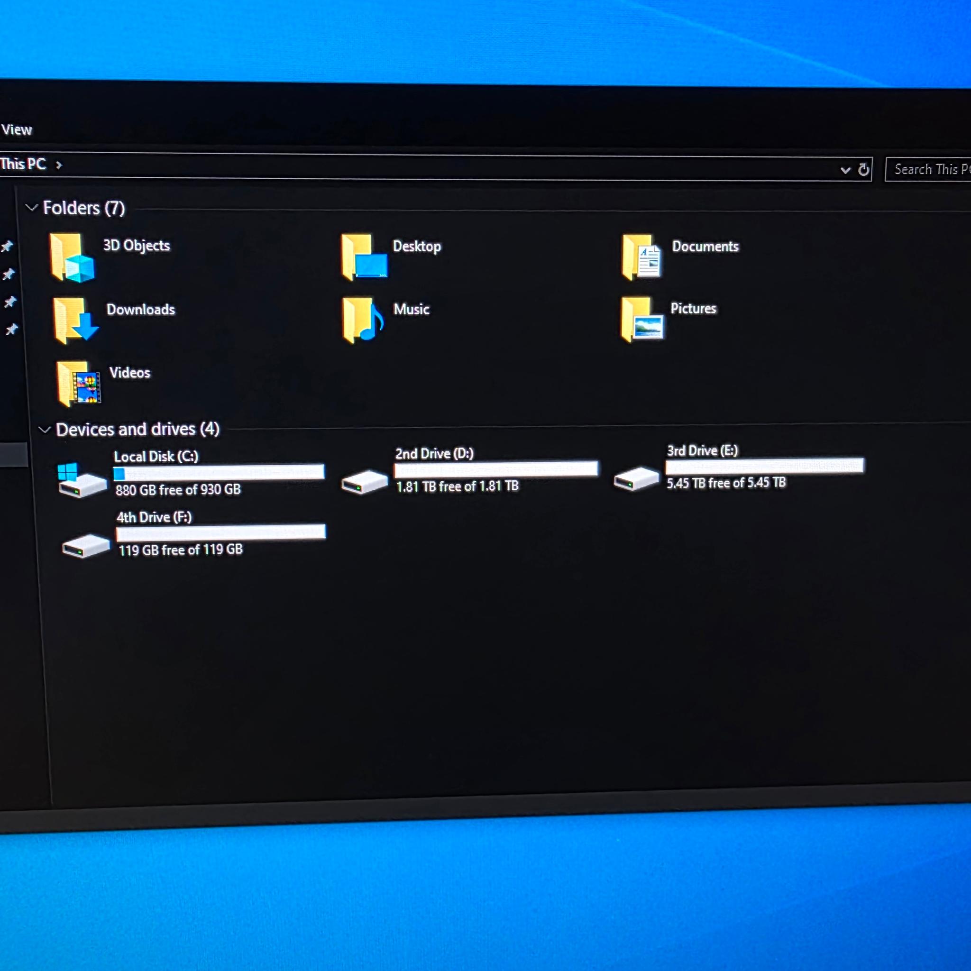Click the 2nd Drive (D:) name
The height and width of the screenshot is (971, 971).
434,453
